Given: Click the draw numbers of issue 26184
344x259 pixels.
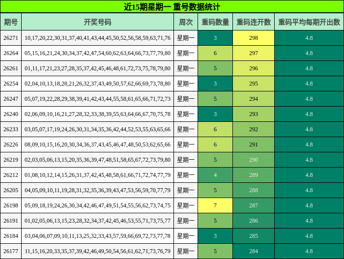Looking at the screenshot, I should click(98, 236).
